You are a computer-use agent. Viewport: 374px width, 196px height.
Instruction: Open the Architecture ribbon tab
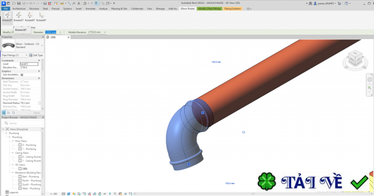point(19,8)
